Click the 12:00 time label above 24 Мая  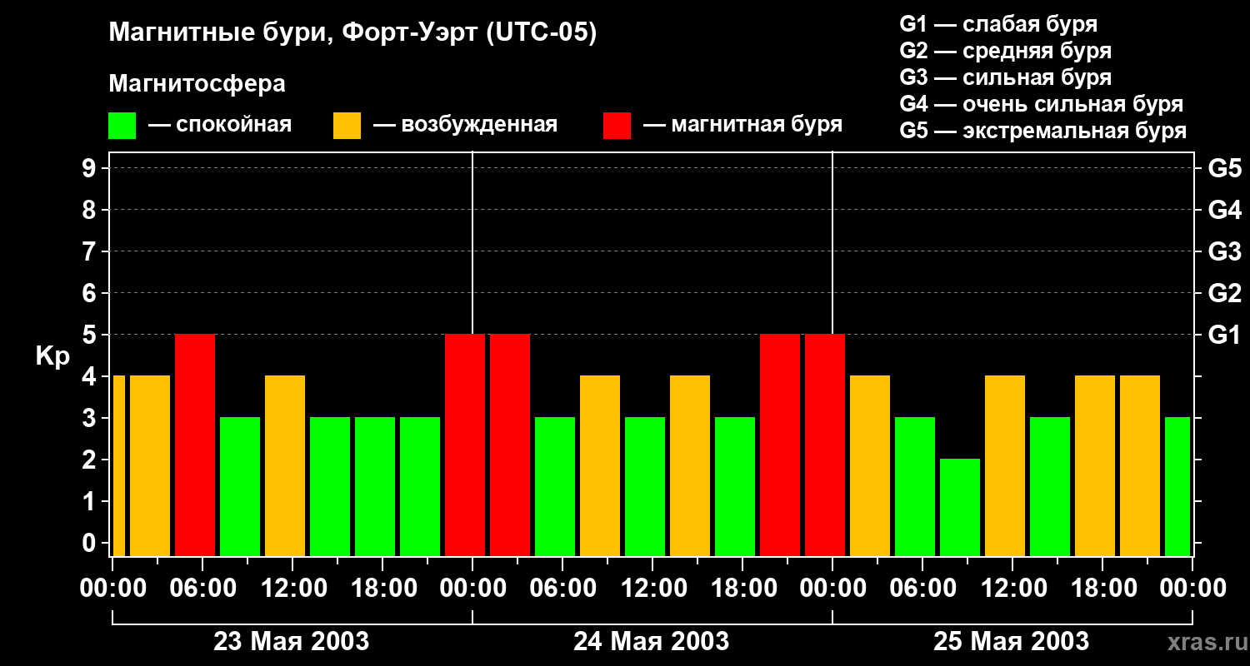tap(652, 589)
